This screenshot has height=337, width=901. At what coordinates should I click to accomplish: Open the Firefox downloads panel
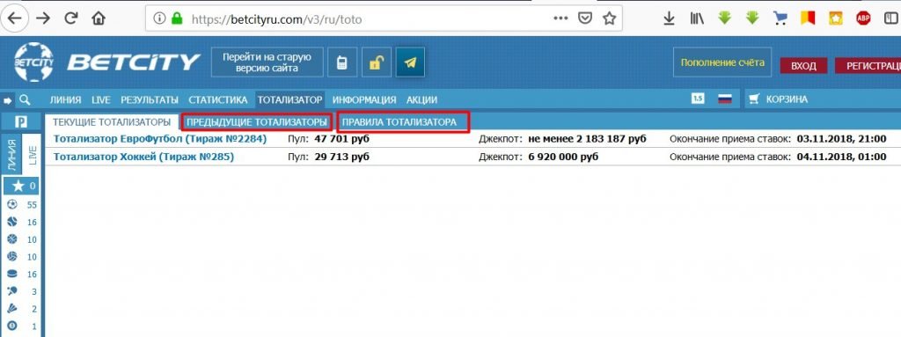(x=669, y=19)
